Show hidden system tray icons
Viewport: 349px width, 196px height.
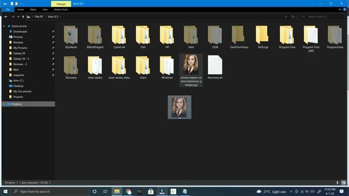[291, 191]
